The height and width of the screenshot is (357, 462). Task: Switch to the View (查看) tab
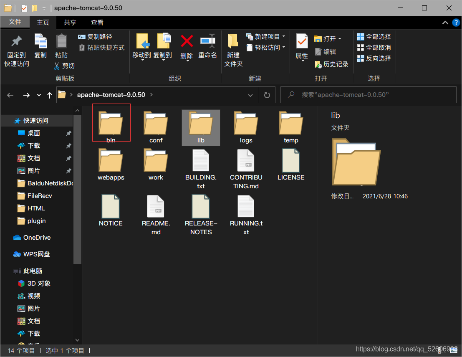[97, 23]
